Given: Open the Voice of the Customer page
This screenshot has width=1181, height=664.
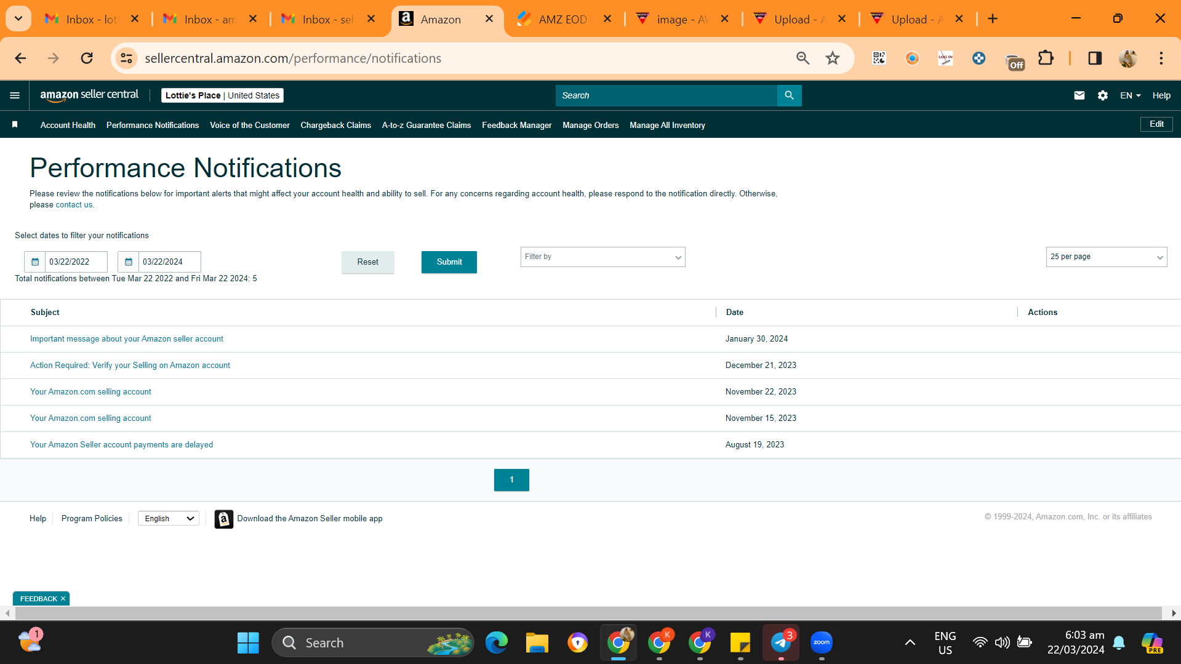Looking at the screenshot, I should [x=250, y=126].
